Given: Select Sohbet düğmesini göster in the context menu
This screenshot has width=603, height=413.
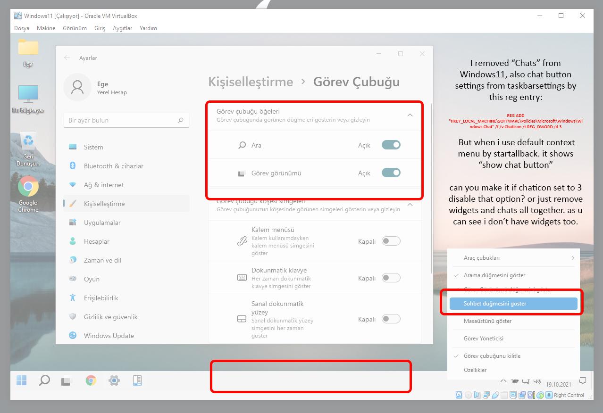Looking at the screenshot, I should pyautogui.click(x=513, y=304).
